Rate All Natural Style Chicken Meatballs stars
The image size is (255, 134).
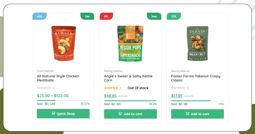tap(44, 88)
